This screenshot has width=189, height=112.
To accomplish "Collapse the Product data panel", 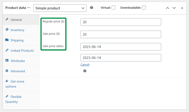I will [182, 8].
